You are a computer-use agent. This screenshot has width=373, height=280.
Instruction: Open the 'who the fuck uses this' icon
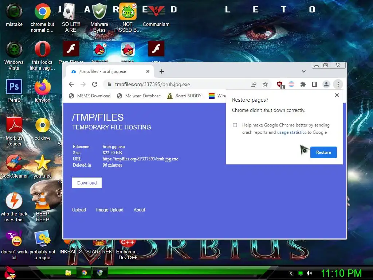[14, 207]
